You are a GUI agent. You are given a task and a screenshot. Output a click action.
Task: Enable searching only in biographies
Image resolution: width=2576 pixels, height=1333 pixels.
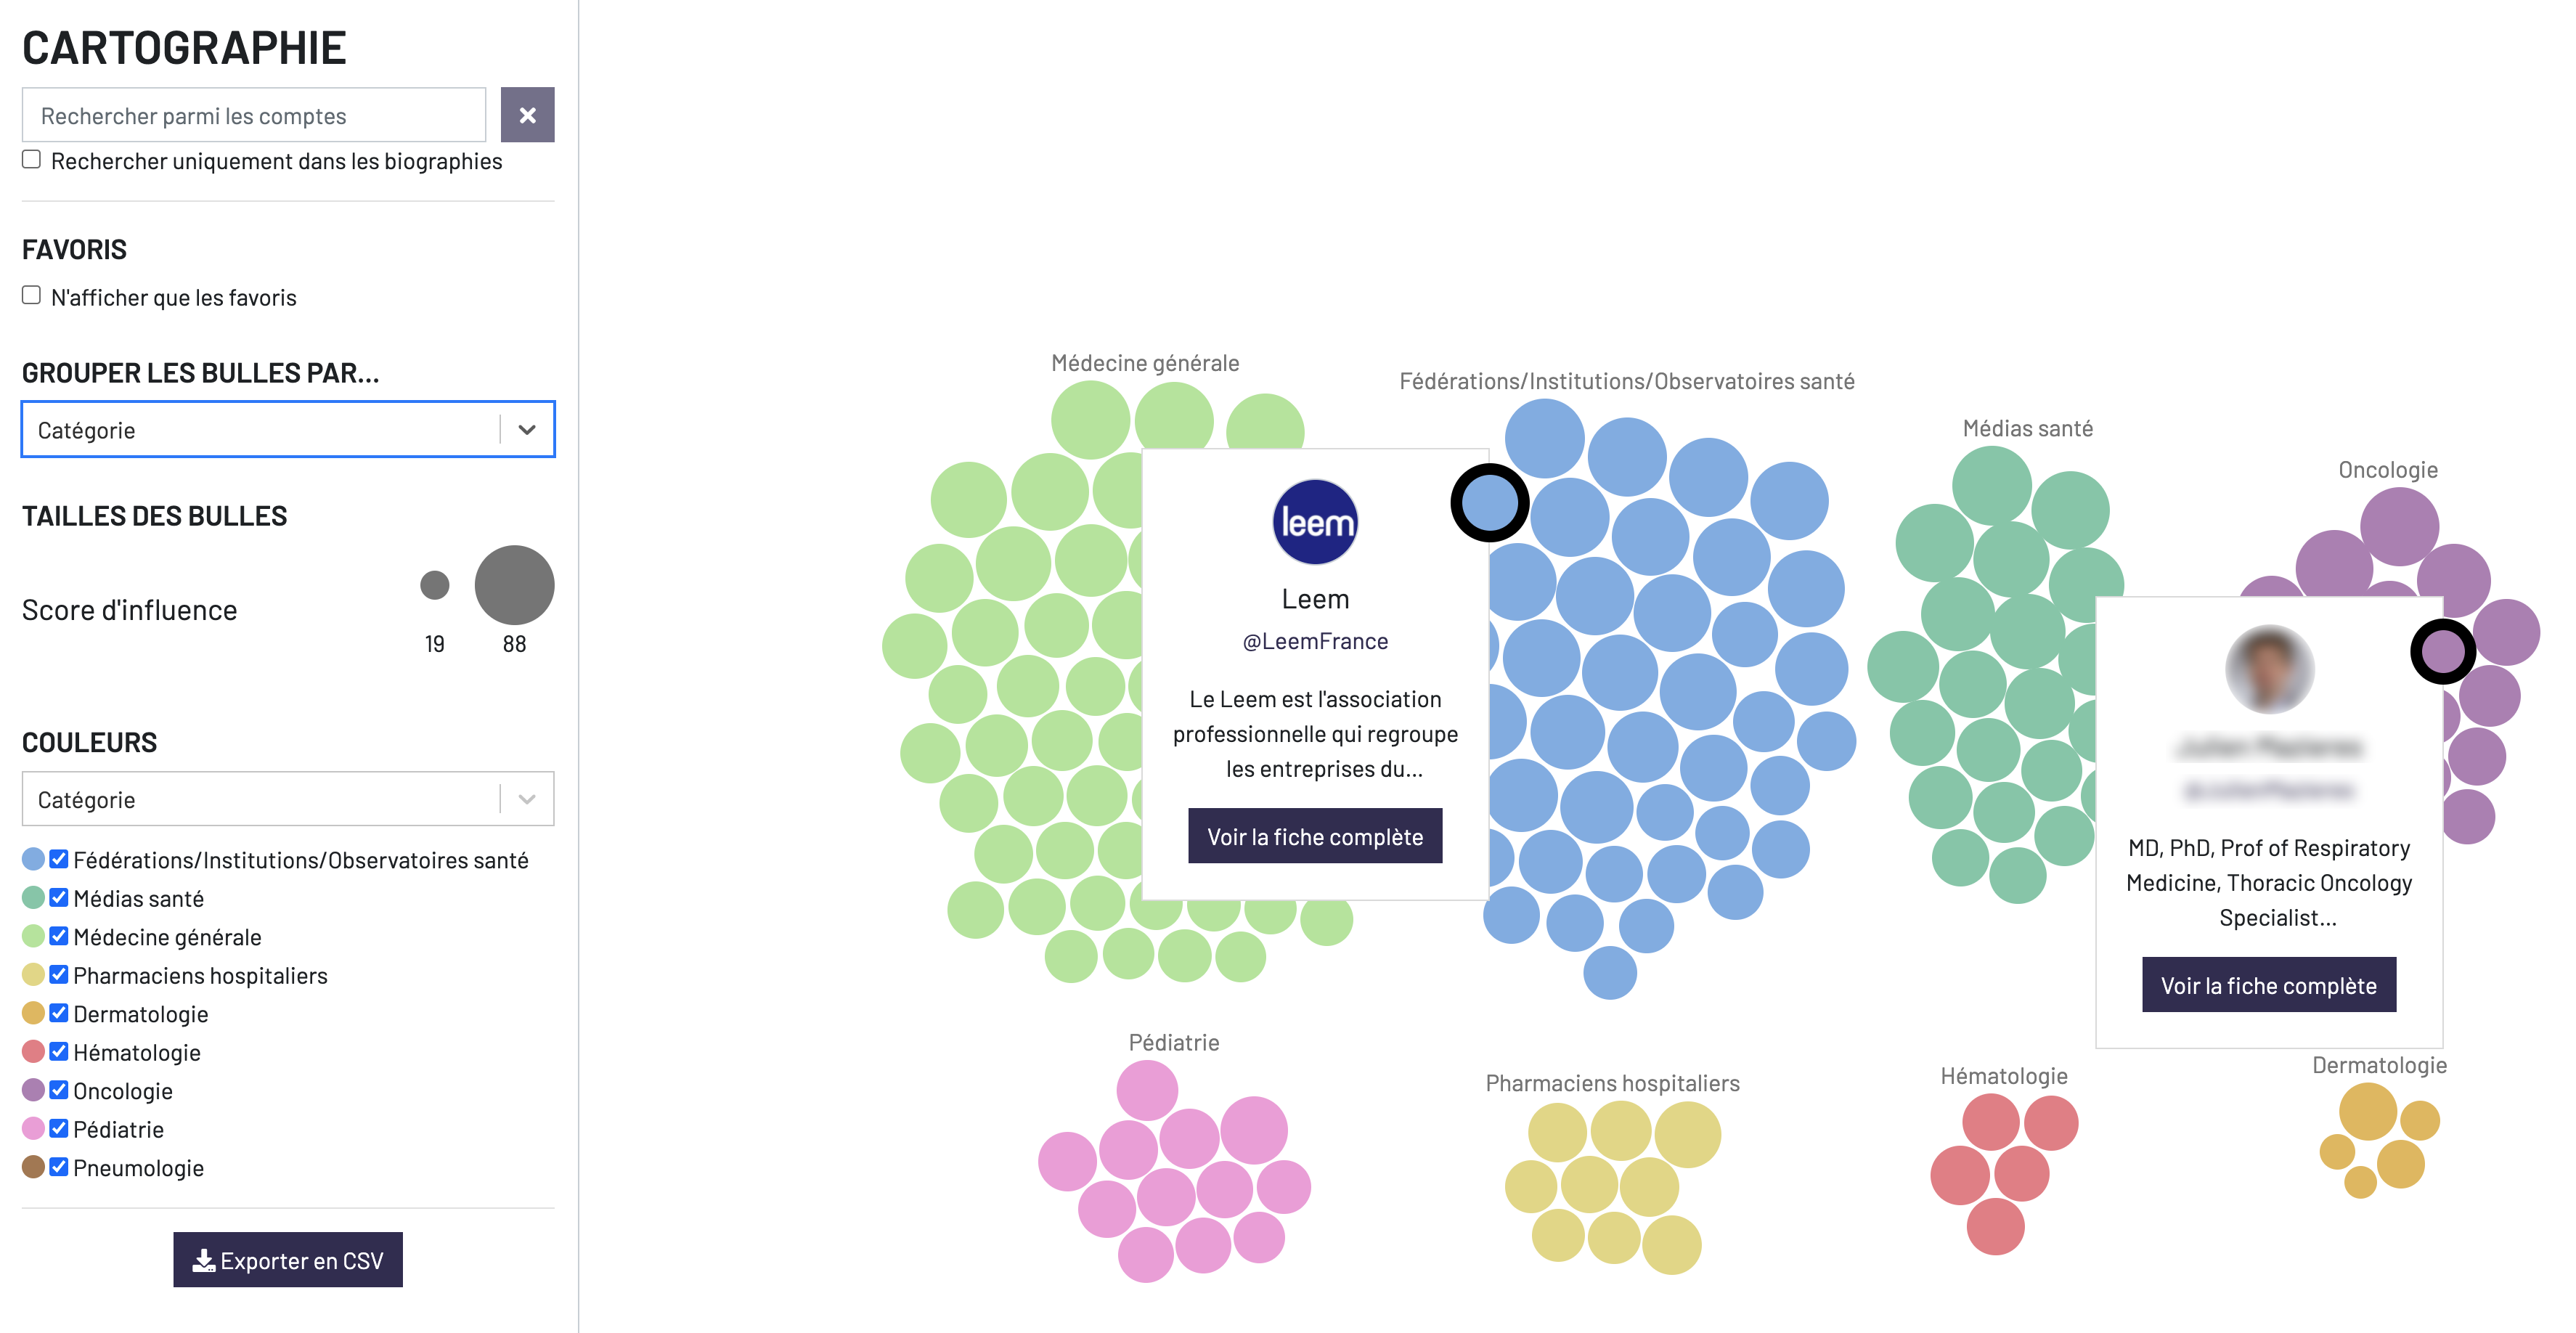tap(32, 160)
